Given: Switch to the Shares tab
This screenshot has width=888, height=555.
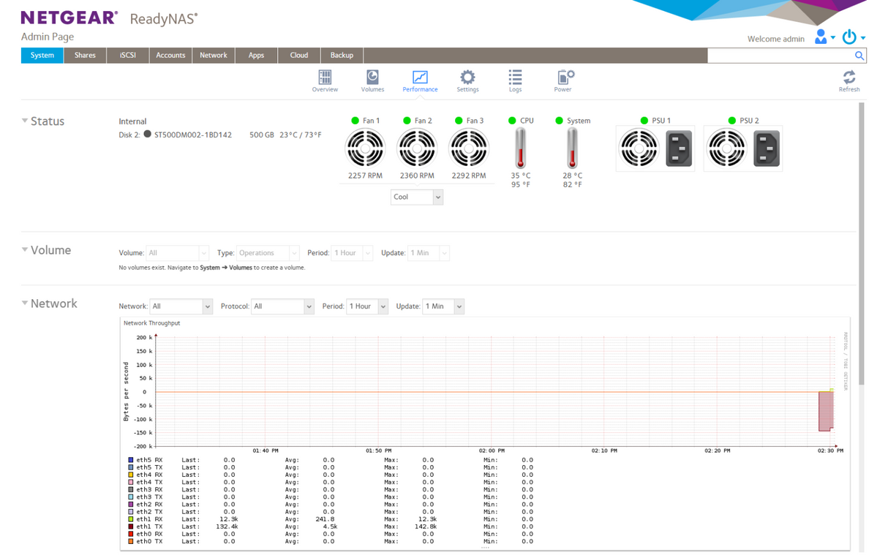Looking at the screenshot, I should (85, 56).
